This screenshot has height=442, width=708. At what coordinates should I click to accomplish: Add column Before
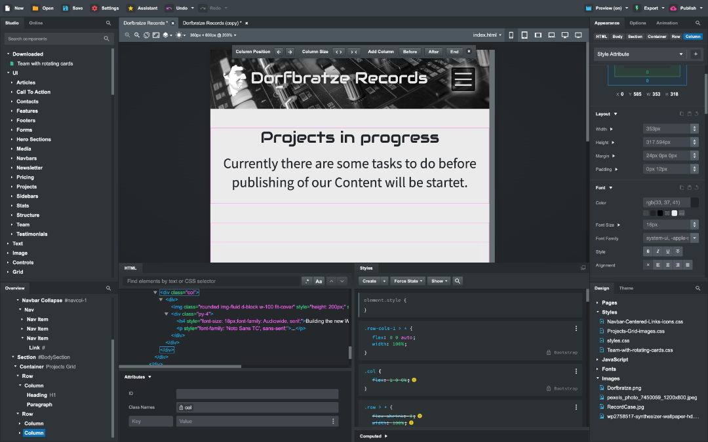tap(410, 52)
